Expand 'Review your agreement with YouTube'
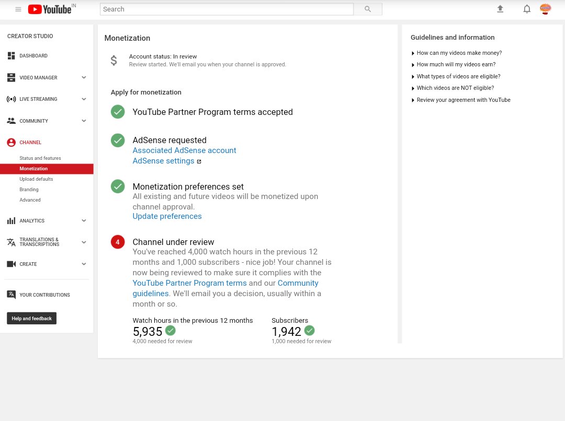The image size is (565, 421). (x=461, y=100)
